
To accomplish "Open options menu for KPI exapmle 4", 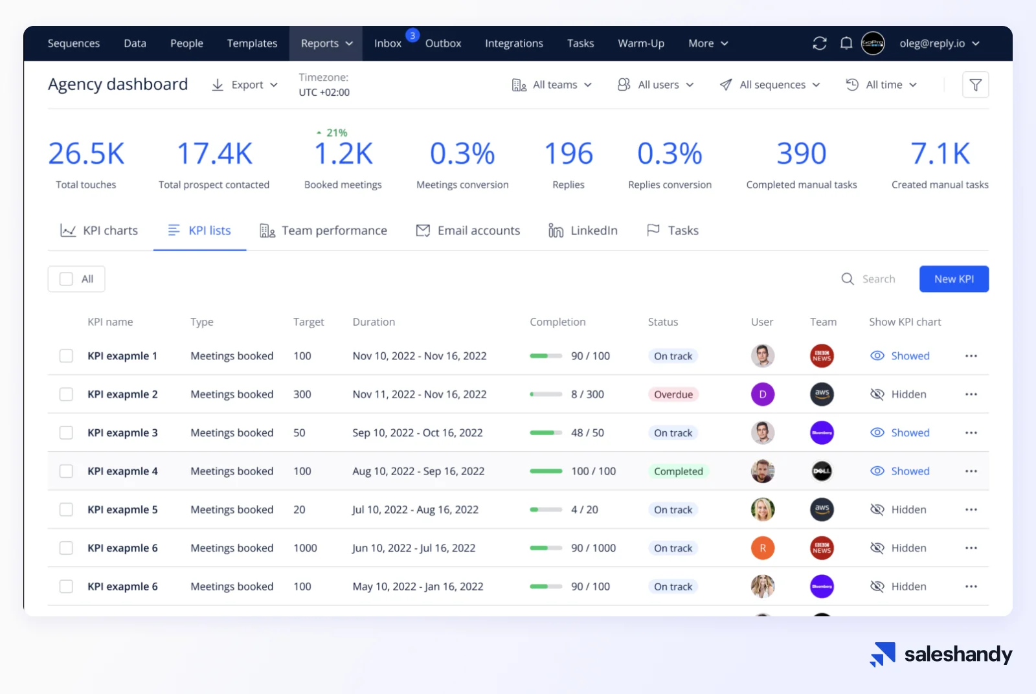I will click(971, 471).
